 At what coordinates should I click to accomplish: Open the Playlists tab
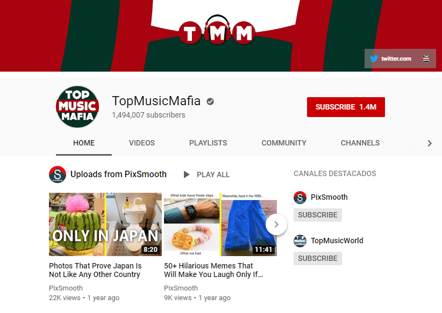(x=208, y=143)
